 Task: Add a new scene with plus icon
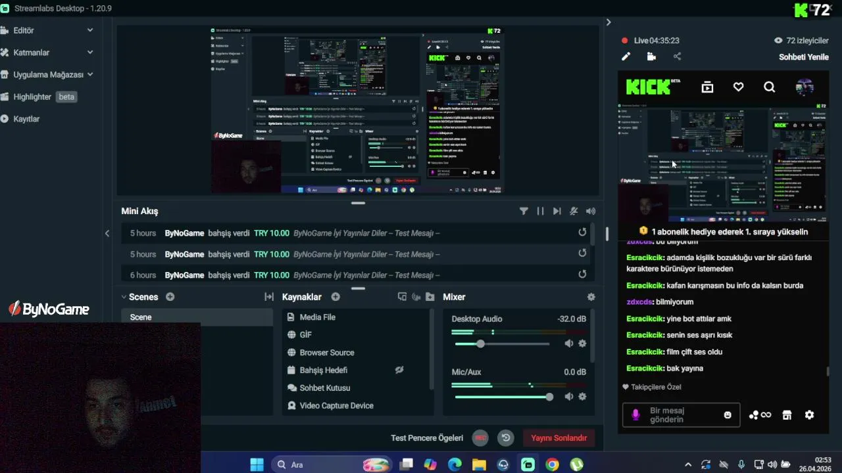point(170,297)
